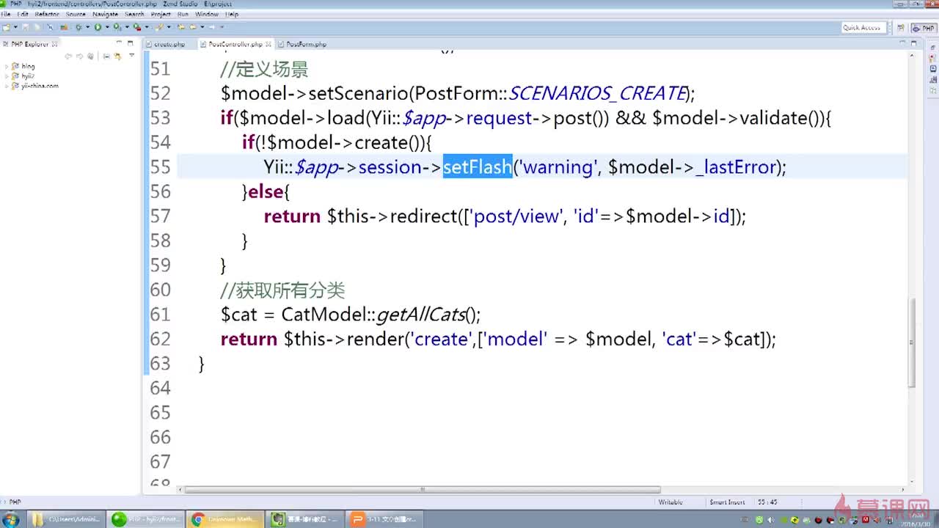This screenshot has height=528, width=939.
Task: Click the green Run toolbar icon
Action: [x=98, y=27]
